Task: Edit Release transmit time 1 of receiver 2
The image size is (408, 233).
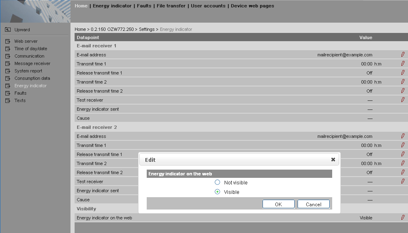Action: 403,154
